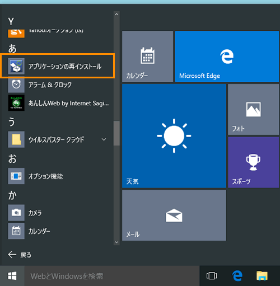
Task: Launch the カメラ camera icon
Action: [x=16, y=213]
